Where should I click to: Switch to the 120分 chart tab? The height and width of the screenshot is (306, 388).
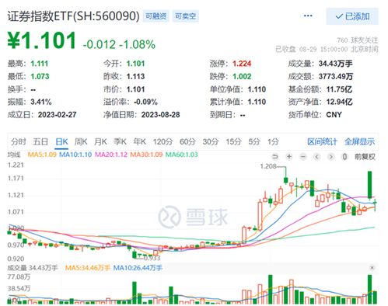(x=163, y=142)
